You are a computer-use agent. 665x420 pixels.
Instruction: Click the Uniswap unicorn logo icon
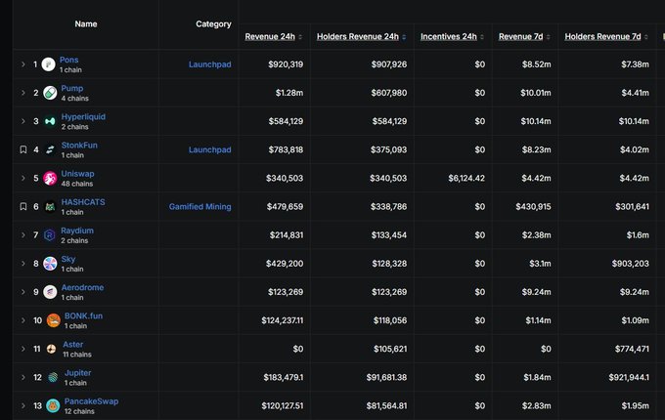50,178
